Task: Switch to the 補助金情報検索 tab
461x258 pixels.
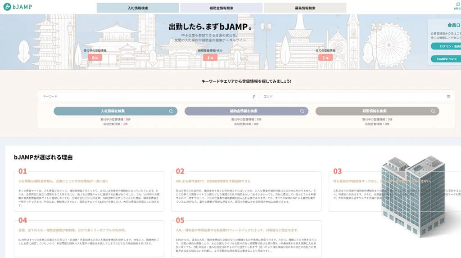Action: pos(221,8)
